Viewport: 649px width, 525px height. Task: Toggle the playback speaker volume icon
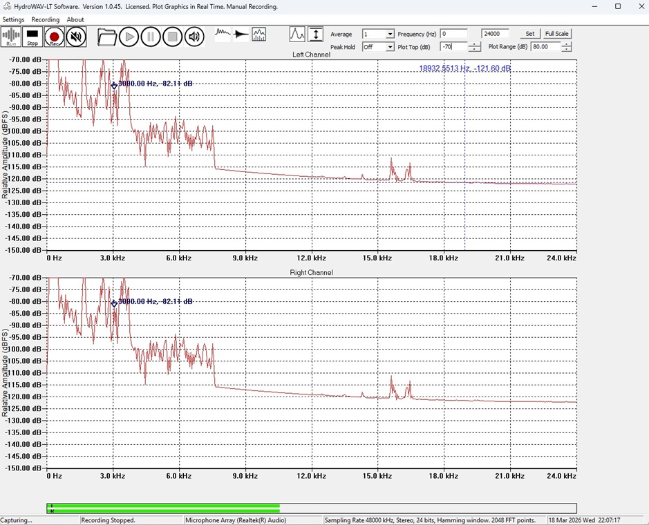(x=194, y=37)
